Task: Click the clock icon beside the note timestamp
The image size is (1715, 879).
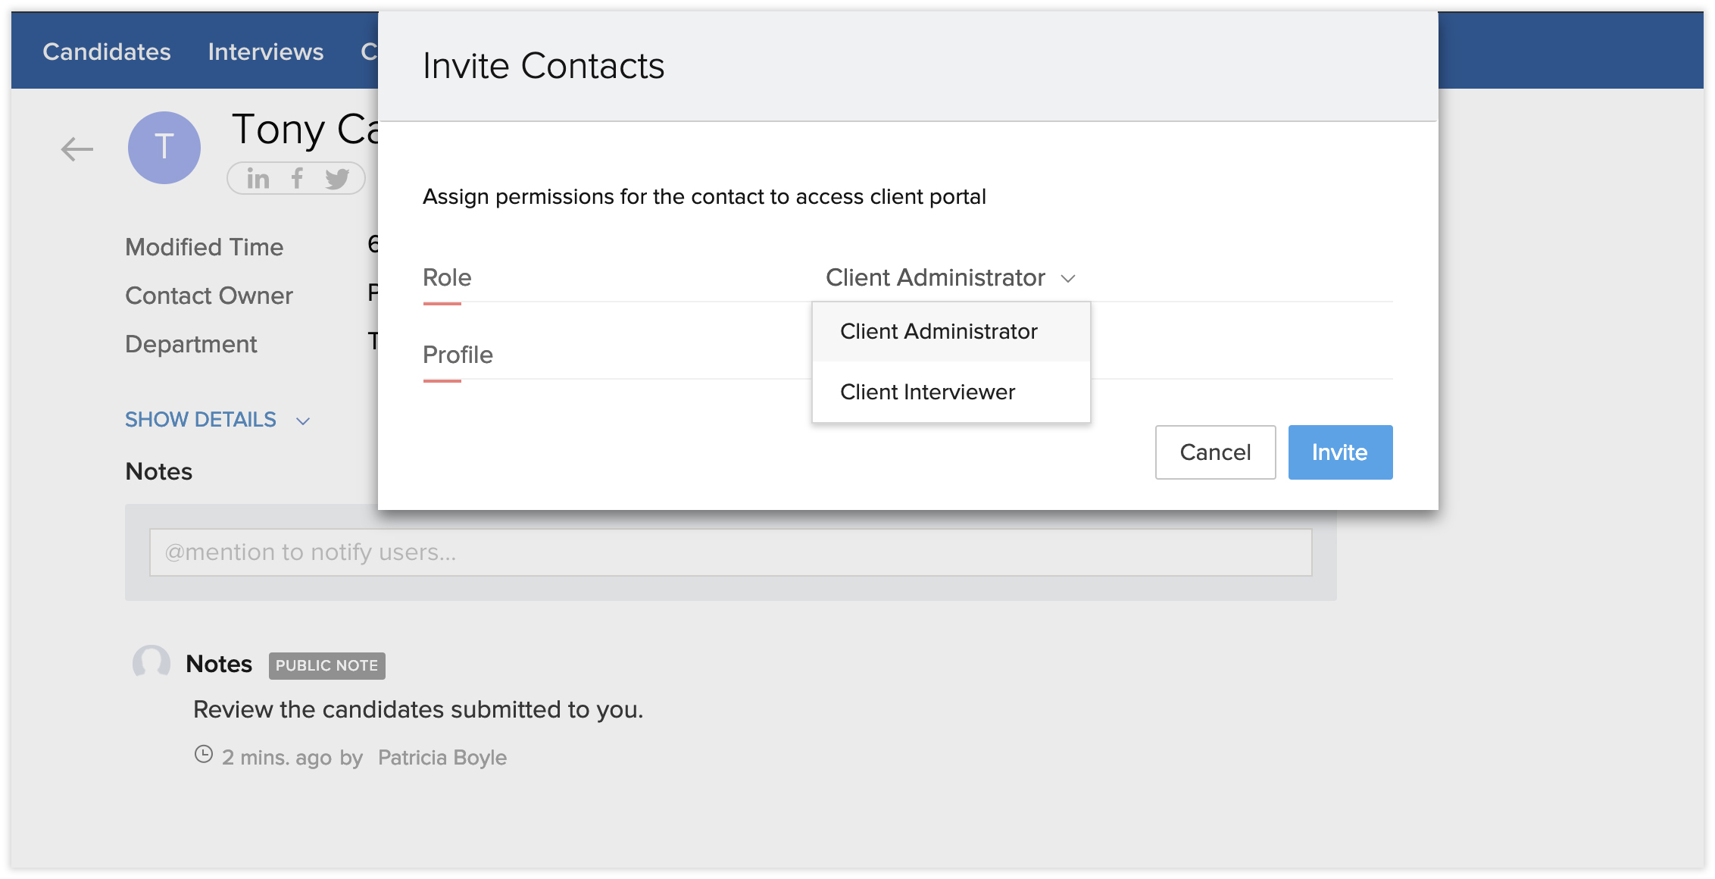Action: (x=204, y=754)
